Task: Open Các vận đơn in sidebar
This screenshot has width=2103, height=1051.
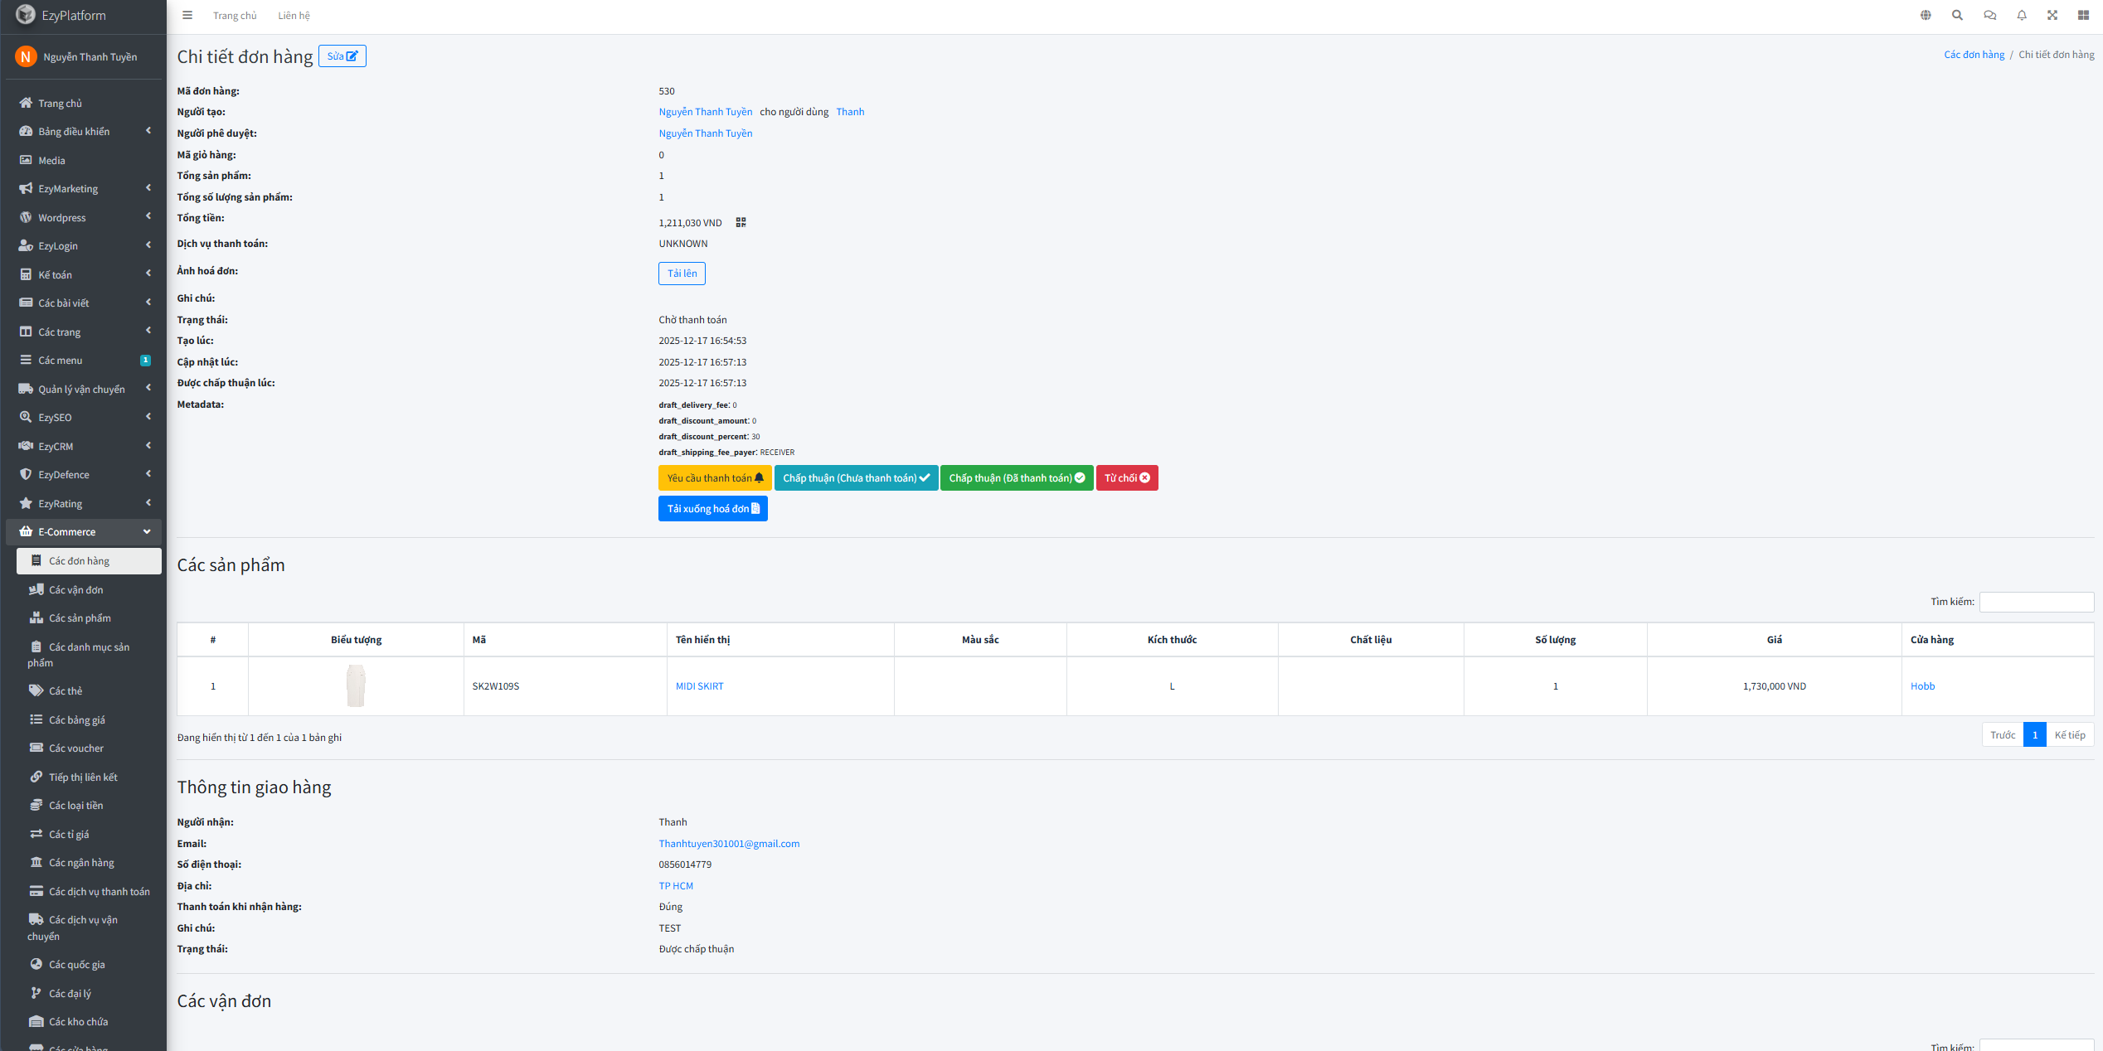Action: 75,590
